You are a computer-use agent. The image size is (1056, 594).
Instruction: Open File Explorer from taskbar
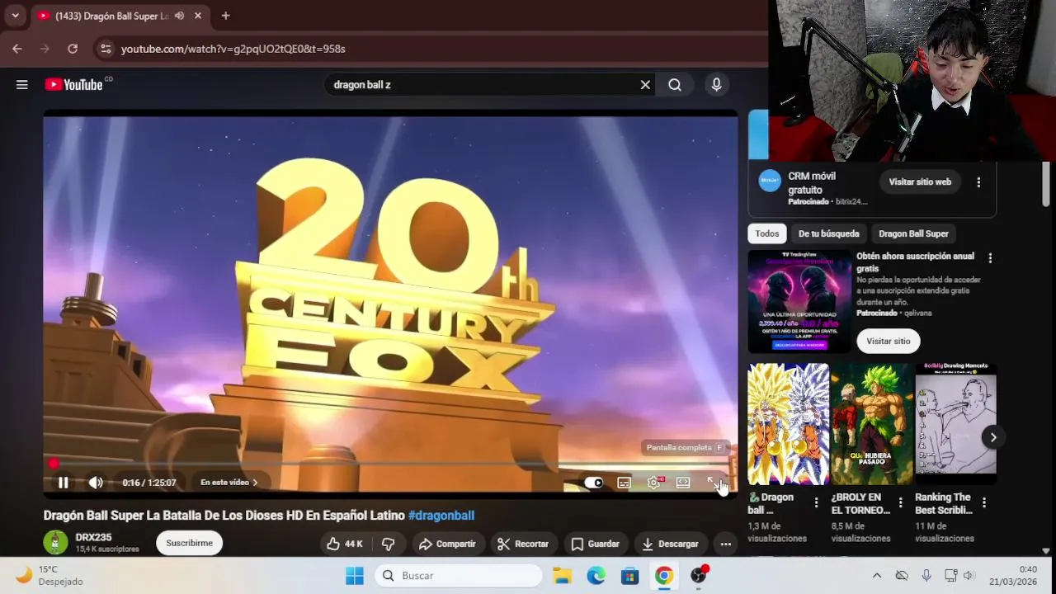pos(563,576)
